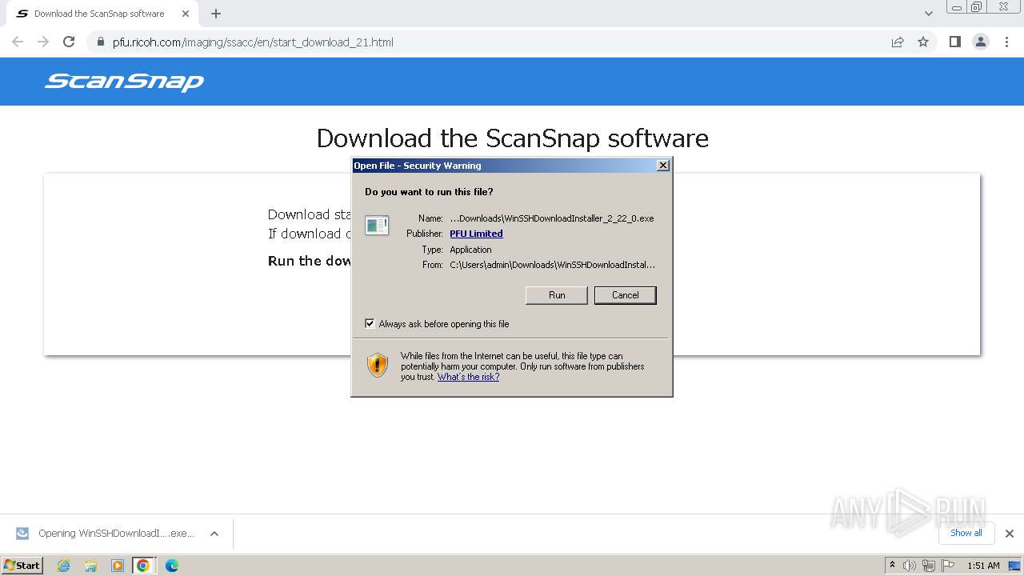Image resolution: width=1024 pixels, height=576 pixels.
Task: Share this page icon in the address bar
Action: coord(898,42)
